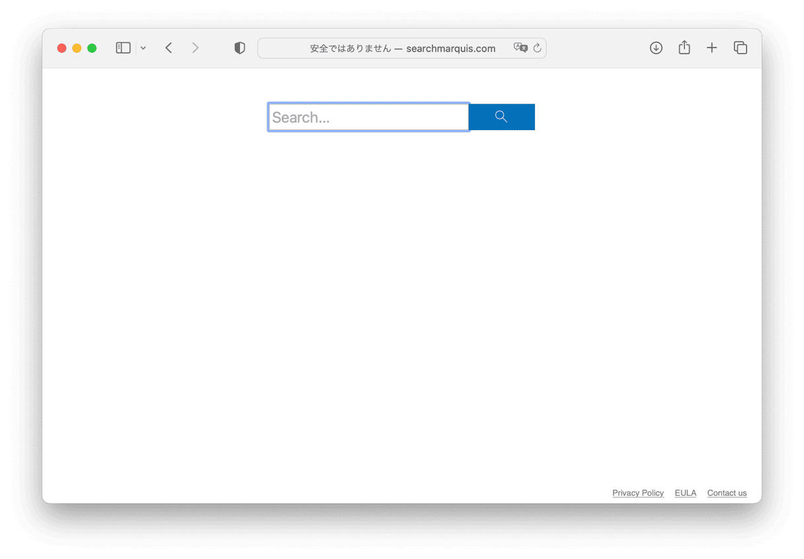This screenshot has width=804, height=559.
Task: Reload the current page
Action: (537, 48)
